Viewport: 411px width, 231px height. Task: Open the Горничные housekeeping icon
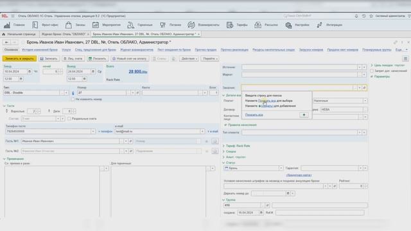click(130, 25)
